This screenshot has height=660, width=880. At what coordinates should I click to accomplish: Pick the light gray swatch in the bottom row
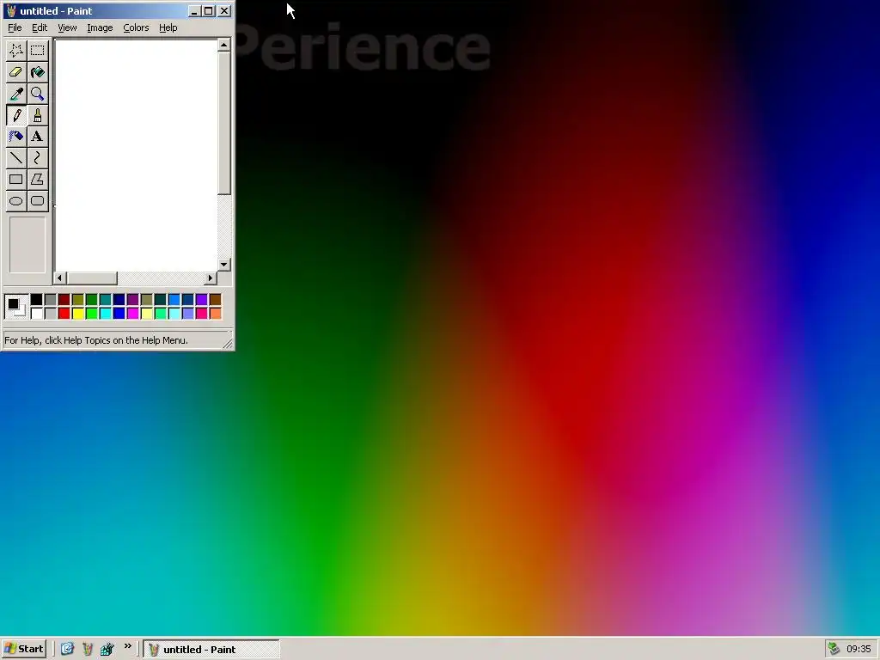tap(50, 313)
